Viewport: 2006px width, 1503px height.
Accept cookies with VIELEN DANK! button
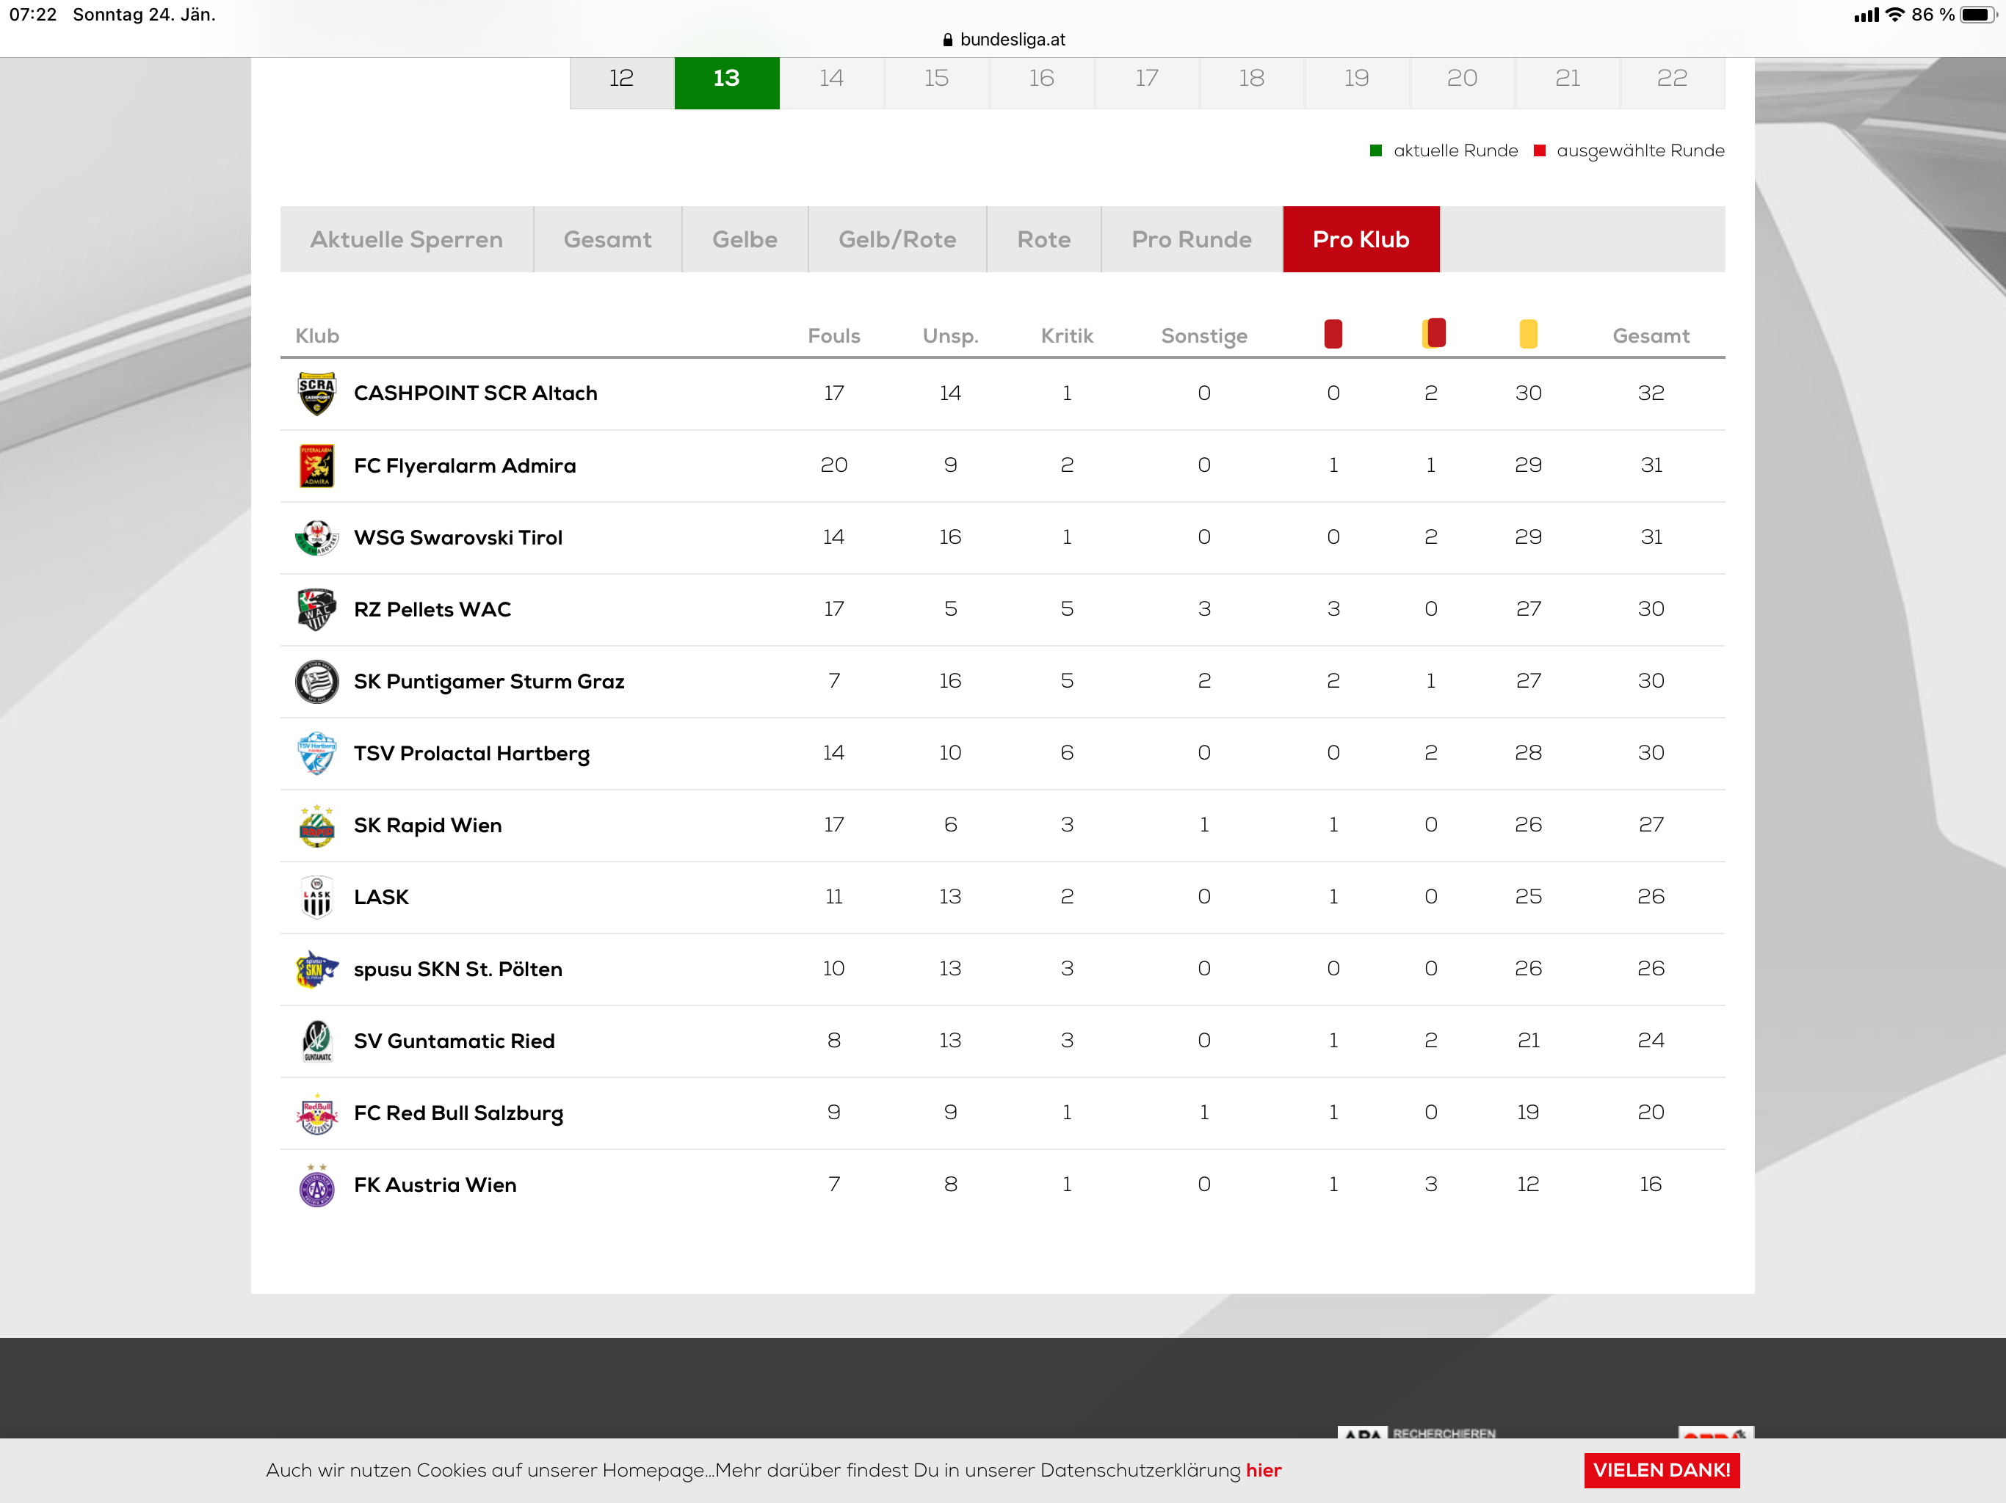point(1662,1471)
